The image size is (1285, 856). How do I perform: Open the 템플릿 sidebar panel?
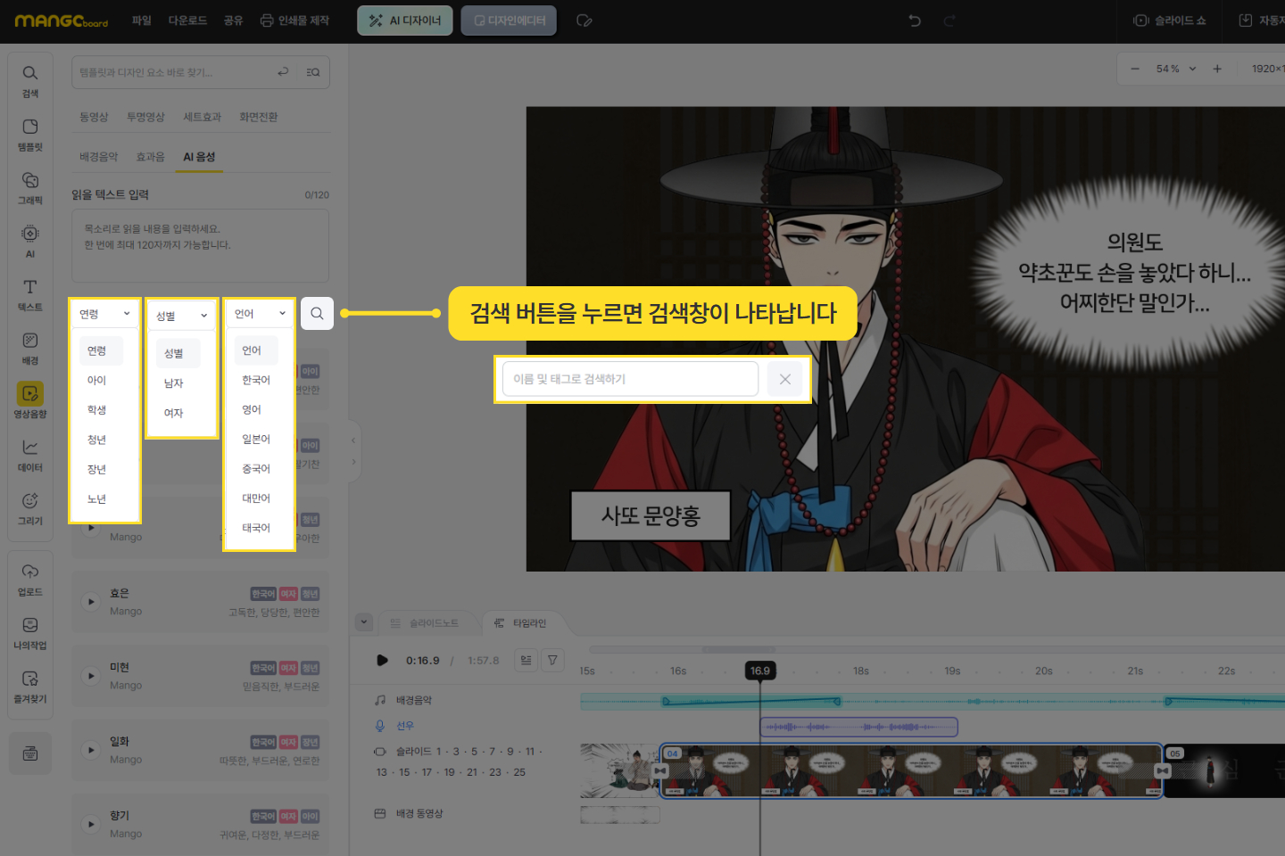pyautogui.click(x=30, y=134)
